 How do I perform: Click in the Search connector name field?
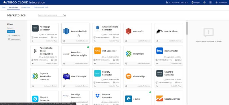click(50, 15)
